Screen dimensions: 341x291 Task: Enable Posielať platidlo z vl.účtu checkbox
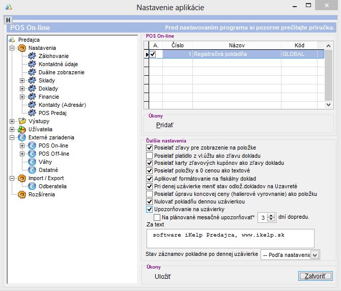[149, 155]
